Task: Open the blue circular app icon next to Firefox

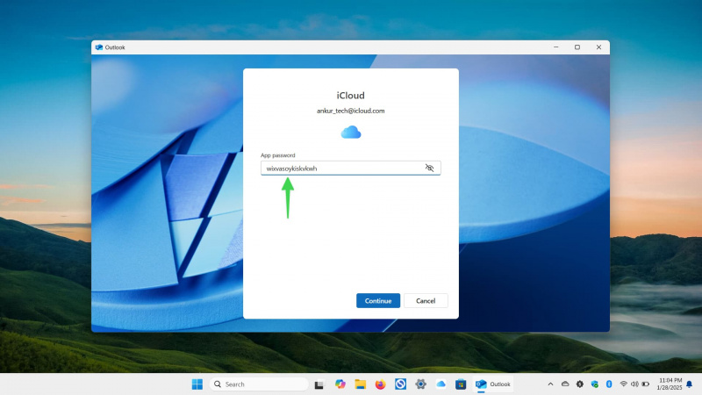Action: coord(401,384)
